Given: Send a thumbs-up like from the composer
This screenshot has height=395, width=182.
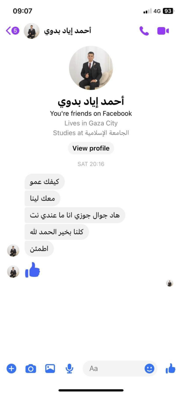Looking at the screenshot, I should [170, 368].
